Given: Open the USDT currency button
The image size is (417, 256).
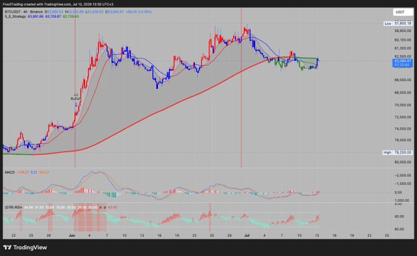Looking at the screenshot, I should point(403,12).
